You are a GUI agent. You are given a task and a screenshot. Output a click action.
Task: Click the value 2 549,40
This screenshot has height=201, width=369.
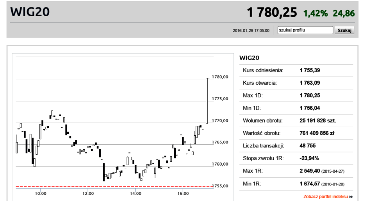310,171
